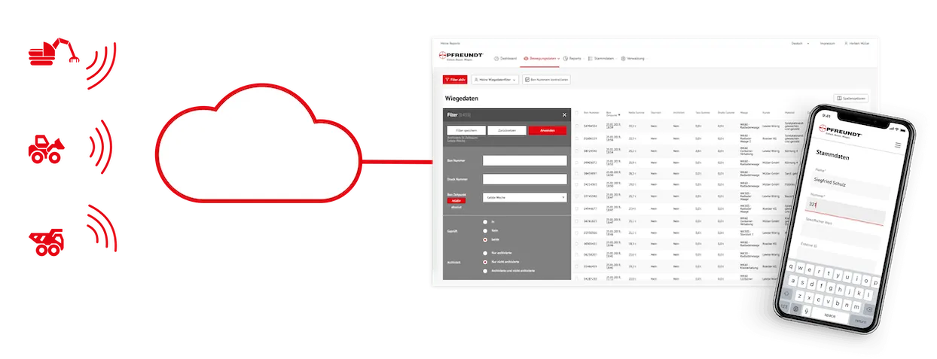937x359 pixels.
Task: Open Herbert Müller user profile
Action: (856, 44)
